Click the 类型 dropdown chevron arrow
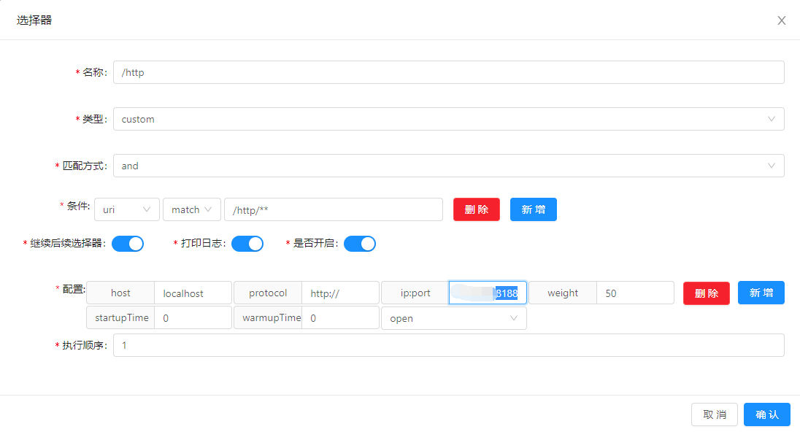The height and width of the screenshot is (432, 800). 772,119
